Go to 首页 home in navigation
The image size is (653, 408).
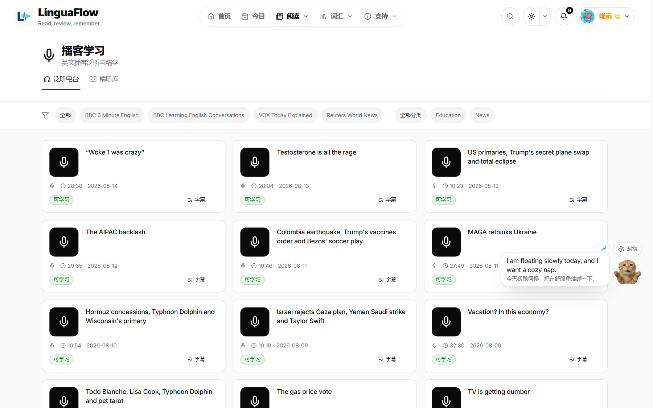coord(219,16)
